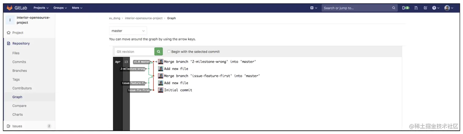
Task: Expand the user avatar menu
Action: point(449,8)
